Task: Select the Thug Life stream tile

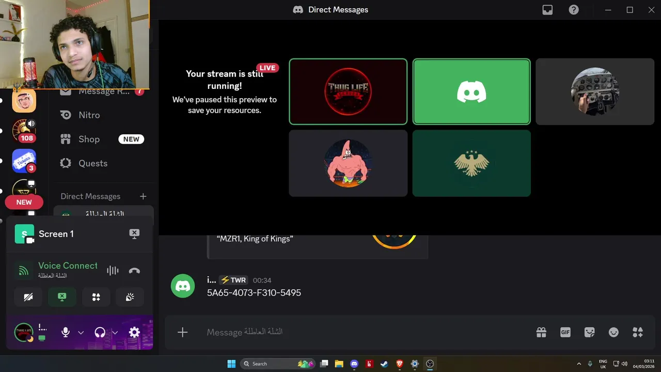Action: pos(348,91)
